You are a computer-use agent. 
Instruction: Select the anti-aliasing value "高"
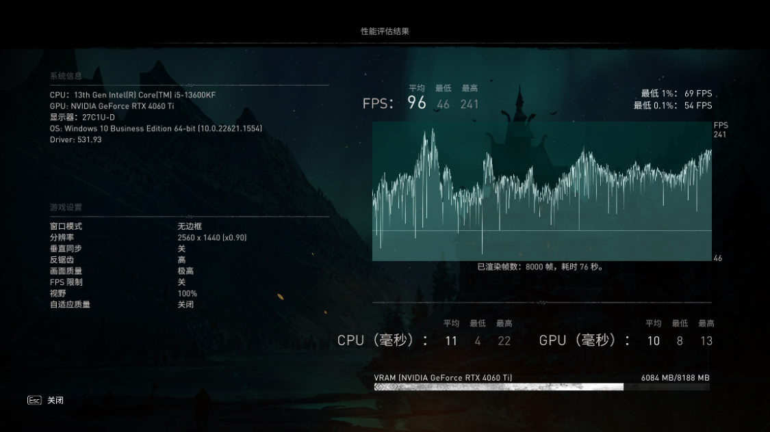point(181,260)
